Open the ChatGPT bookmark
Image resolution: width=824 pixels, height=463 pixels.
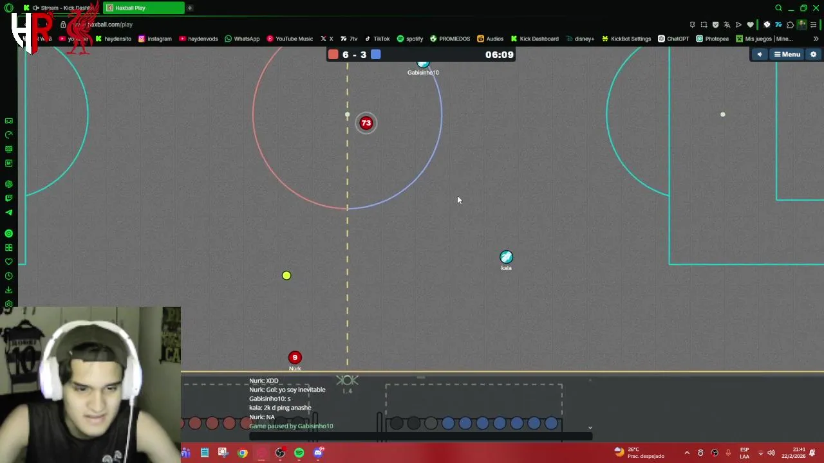(x=673, y=39)
